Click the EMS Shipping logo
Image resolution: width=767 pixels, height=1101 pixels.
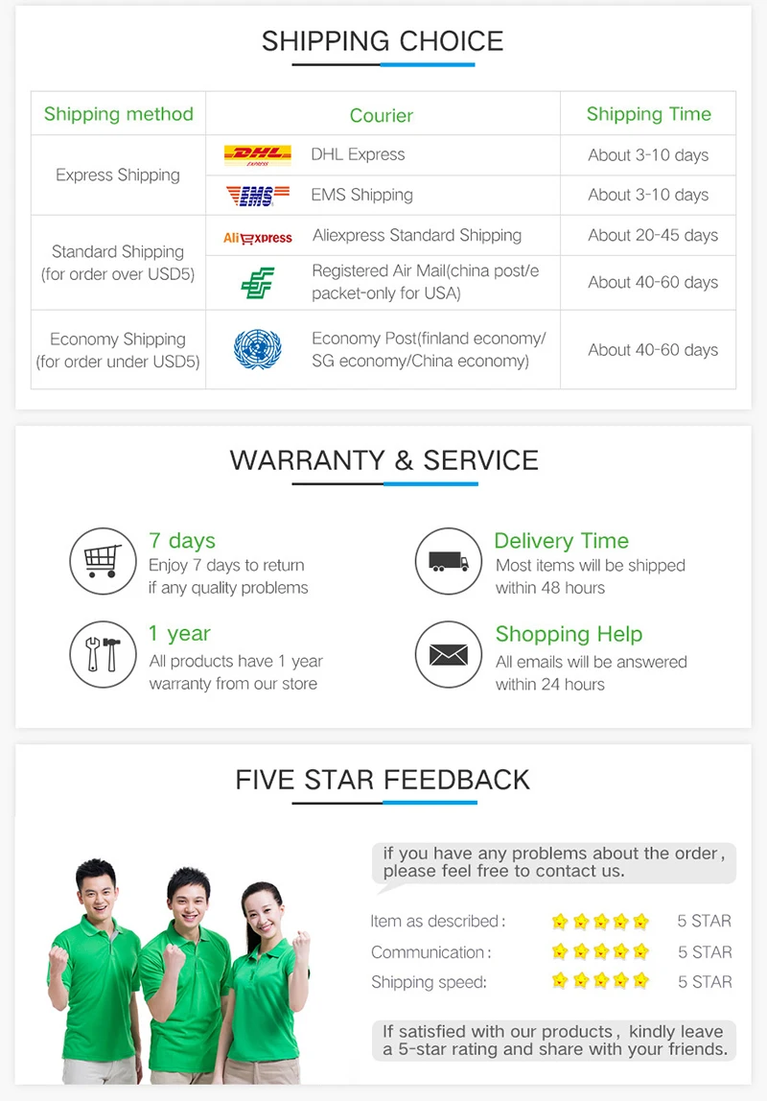click(258, 196)
